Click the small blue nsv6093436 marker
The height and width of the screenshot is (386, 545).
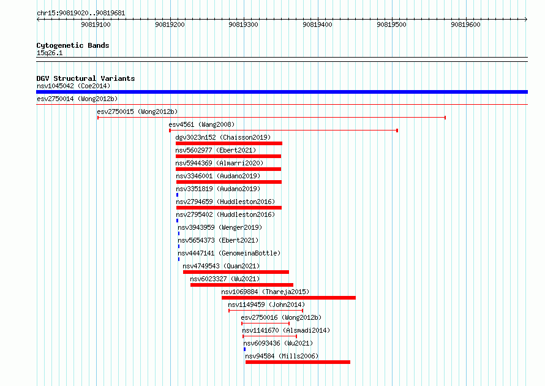245,349
